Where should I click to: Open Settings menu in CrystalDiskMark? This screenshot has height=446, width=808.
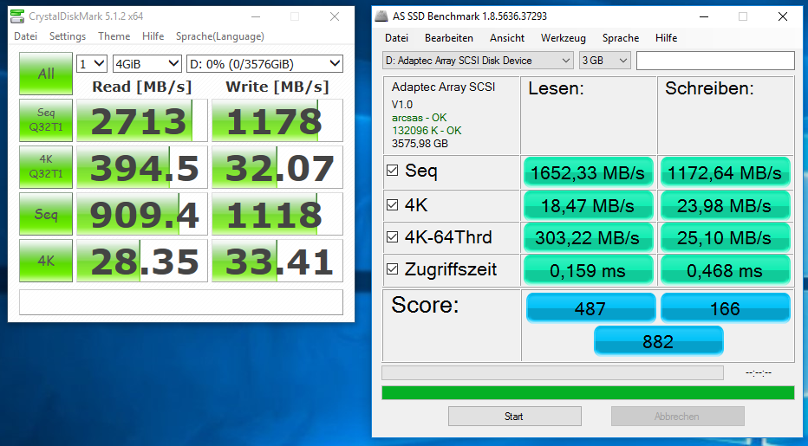tap(68, 36)
